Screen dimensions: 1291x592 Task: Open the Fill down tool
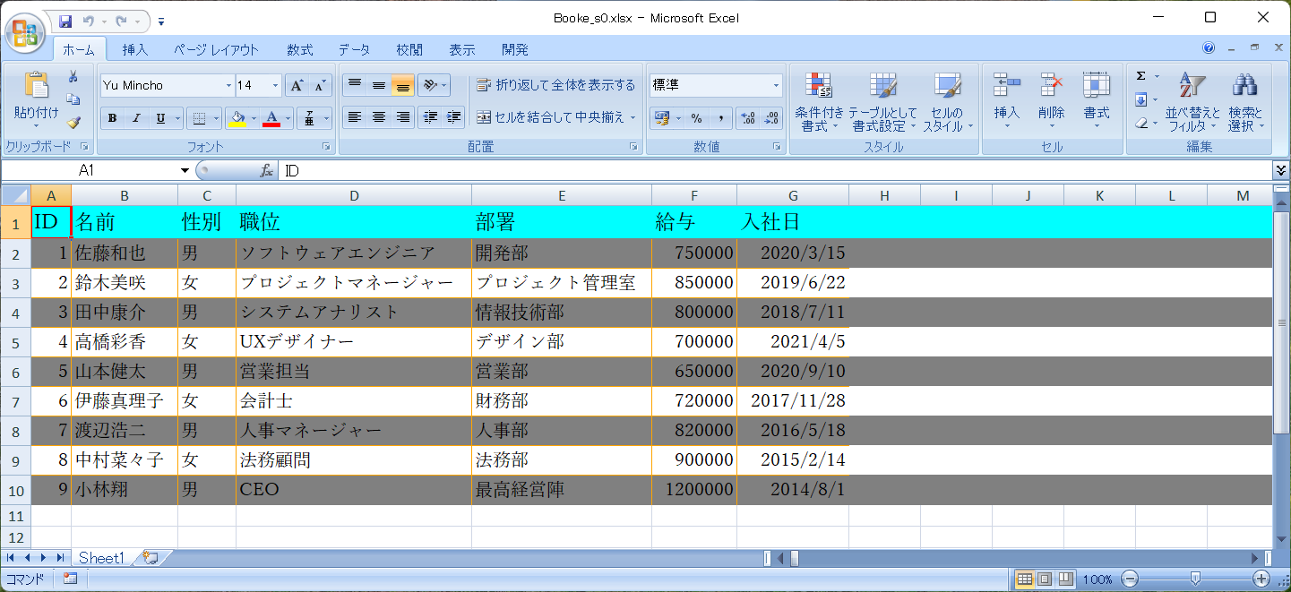click(x=1140, y=99)
